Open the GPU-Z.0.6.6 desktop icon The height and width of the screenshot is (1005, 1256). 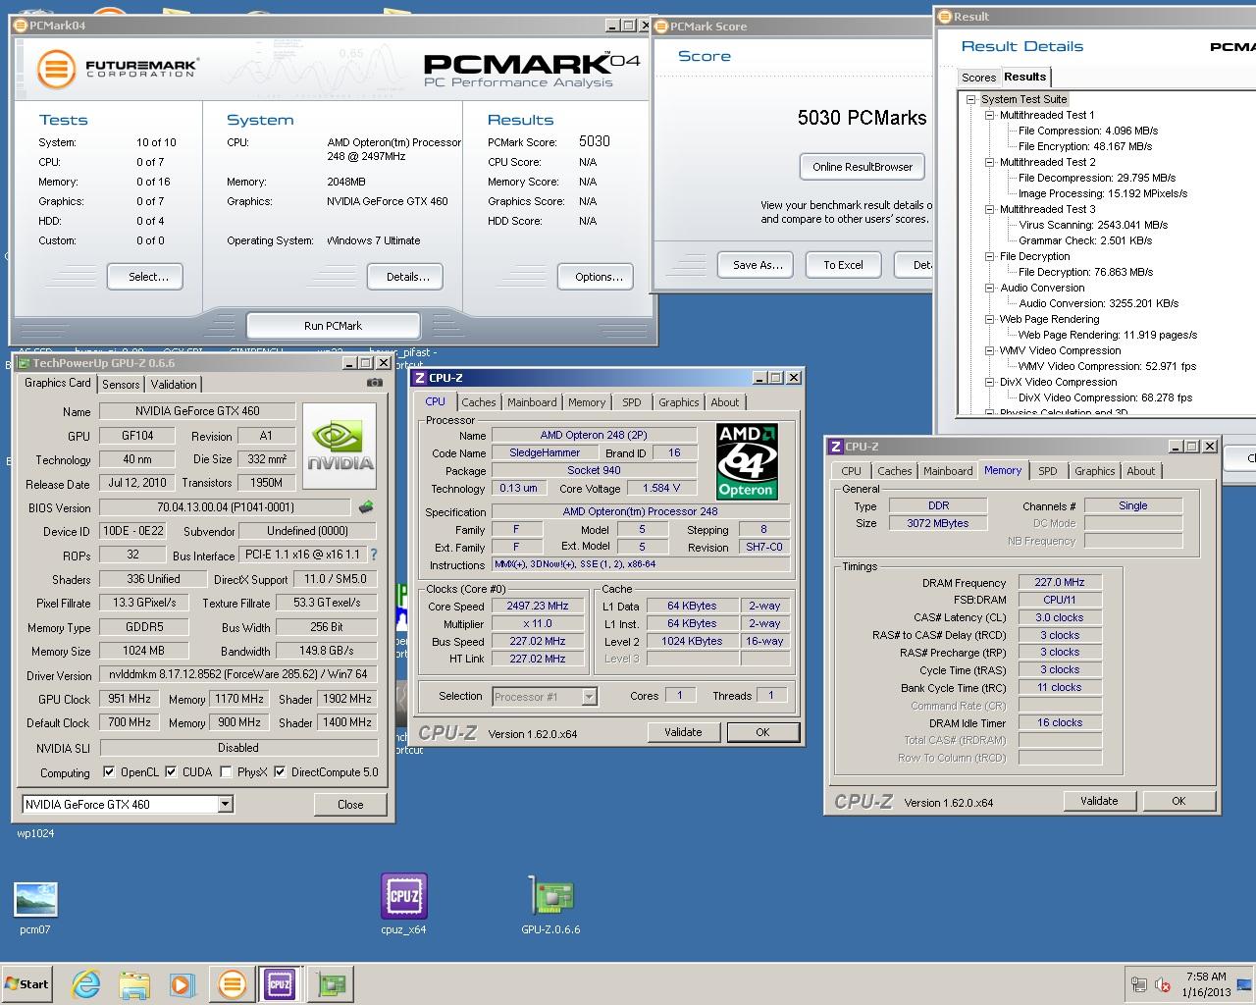[x=550, y=904]
